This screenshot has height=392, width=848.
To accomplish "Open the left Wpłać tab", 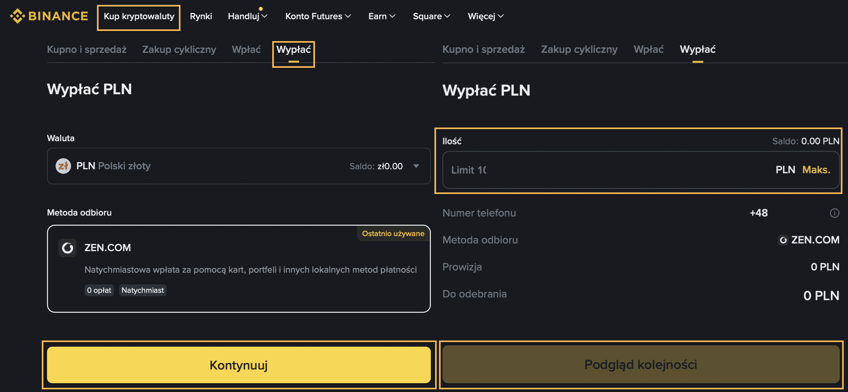I will 246,49.
